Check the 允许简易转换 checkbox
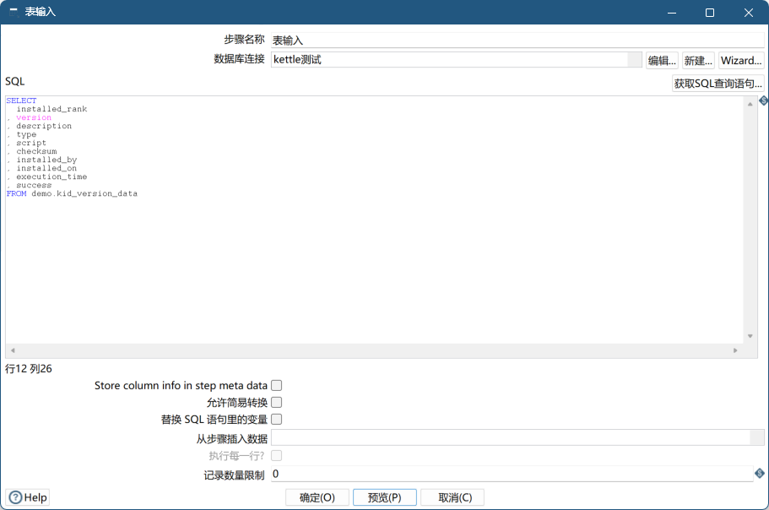The image size is (769, 510). (x=276, y=402)
